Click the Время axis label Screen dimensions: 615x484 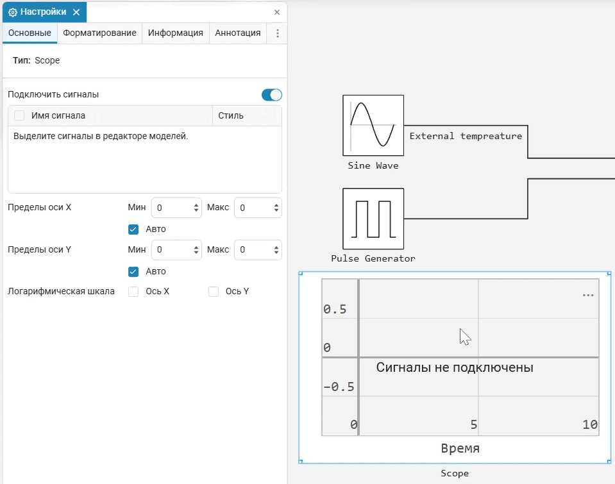click(460, 448)
